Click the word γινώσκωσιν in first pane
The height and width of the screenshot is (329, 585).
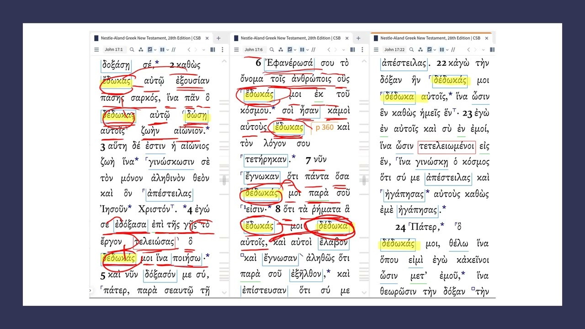coord(172,162)
